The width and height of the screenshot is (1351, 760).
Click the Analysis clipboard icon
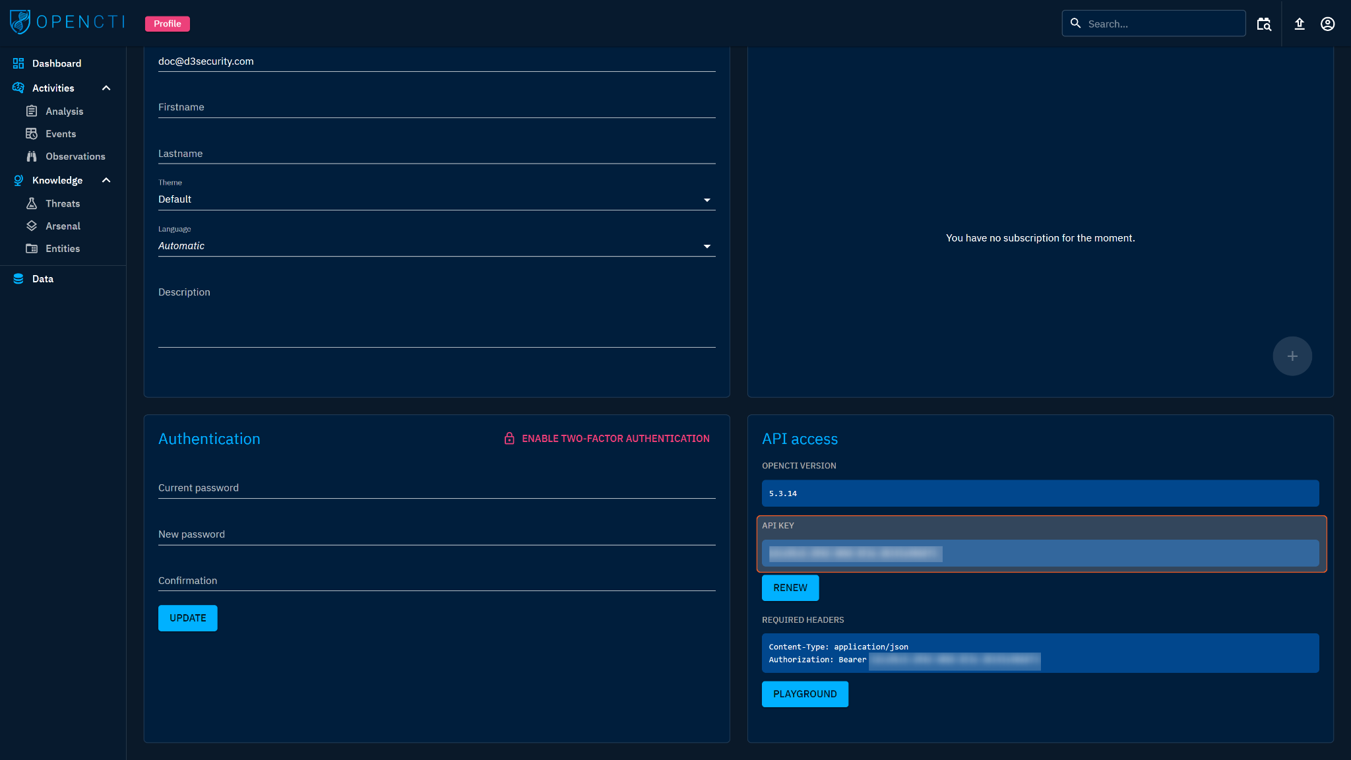click(x=32, y=111)
